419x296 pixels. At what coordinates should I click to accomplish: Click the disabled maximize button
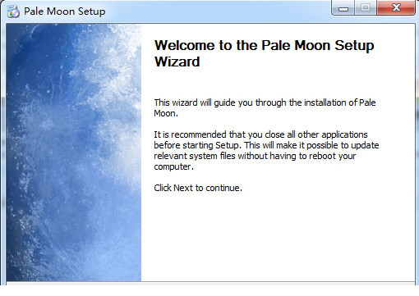[x=366, y=7]
